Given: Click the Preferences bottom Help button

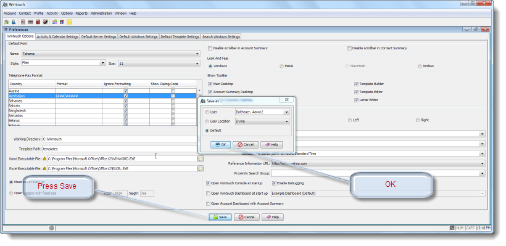Looking at the screenshot, I should (273, 217).
